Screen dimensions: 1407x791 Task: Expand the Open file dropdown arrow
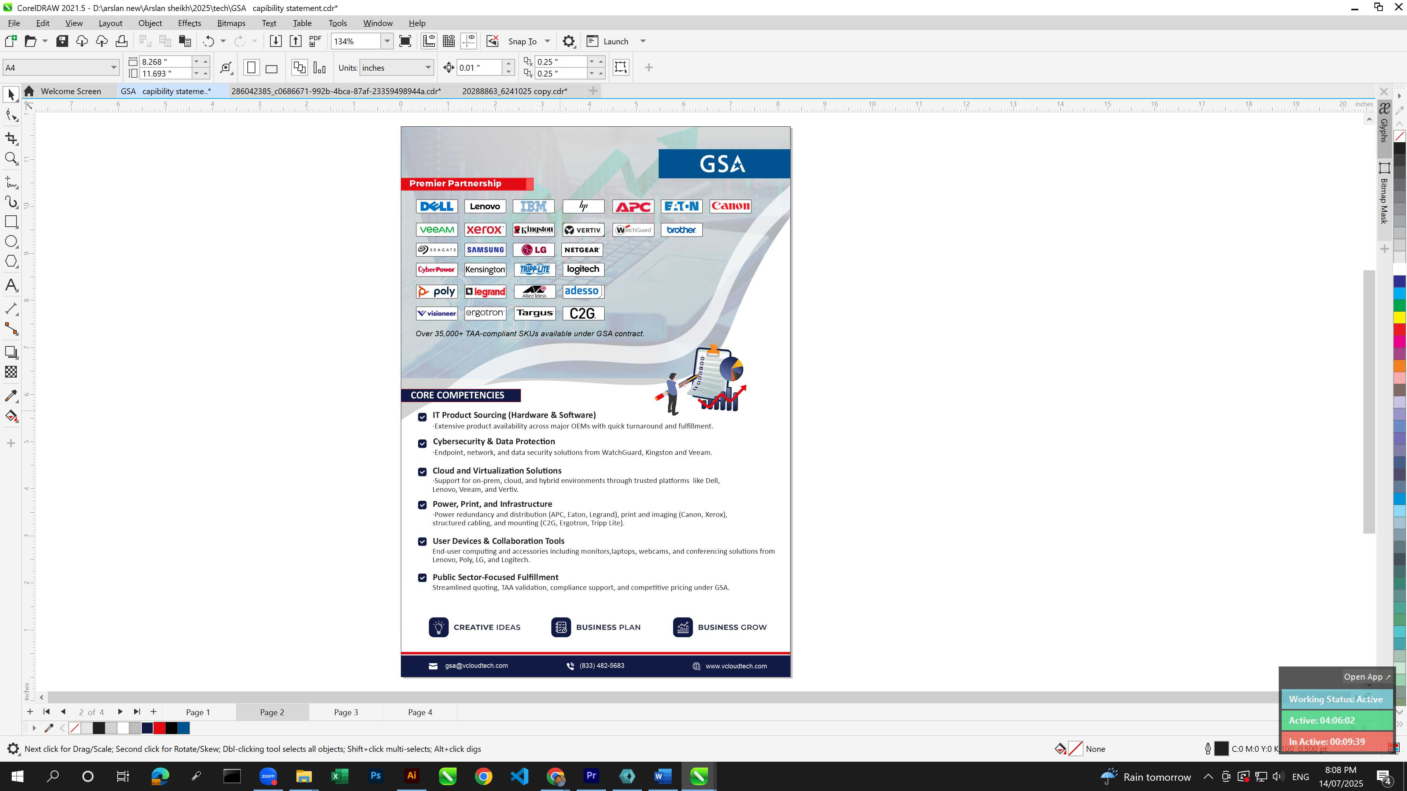[x=45, y=41]
